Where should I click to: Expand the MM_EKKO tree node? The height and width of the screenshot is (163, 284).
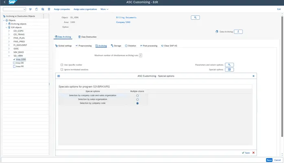[9, 52]
